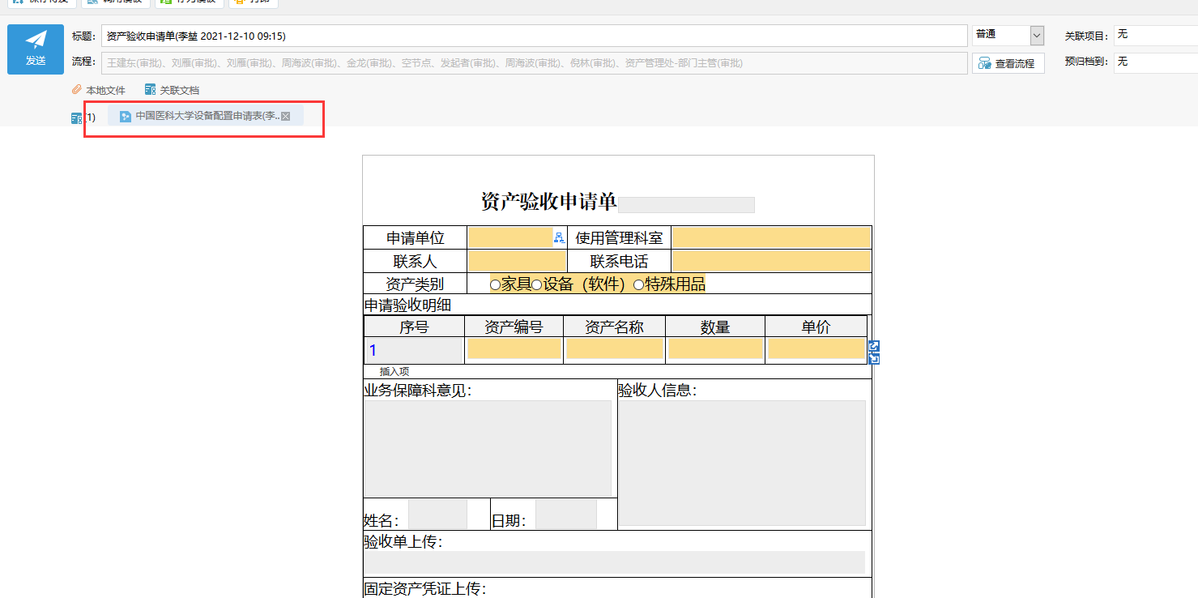Click the 流程 workflow field
Image resolution: width=1198 pixels, height=598 pixels.
tap(535, 63)
